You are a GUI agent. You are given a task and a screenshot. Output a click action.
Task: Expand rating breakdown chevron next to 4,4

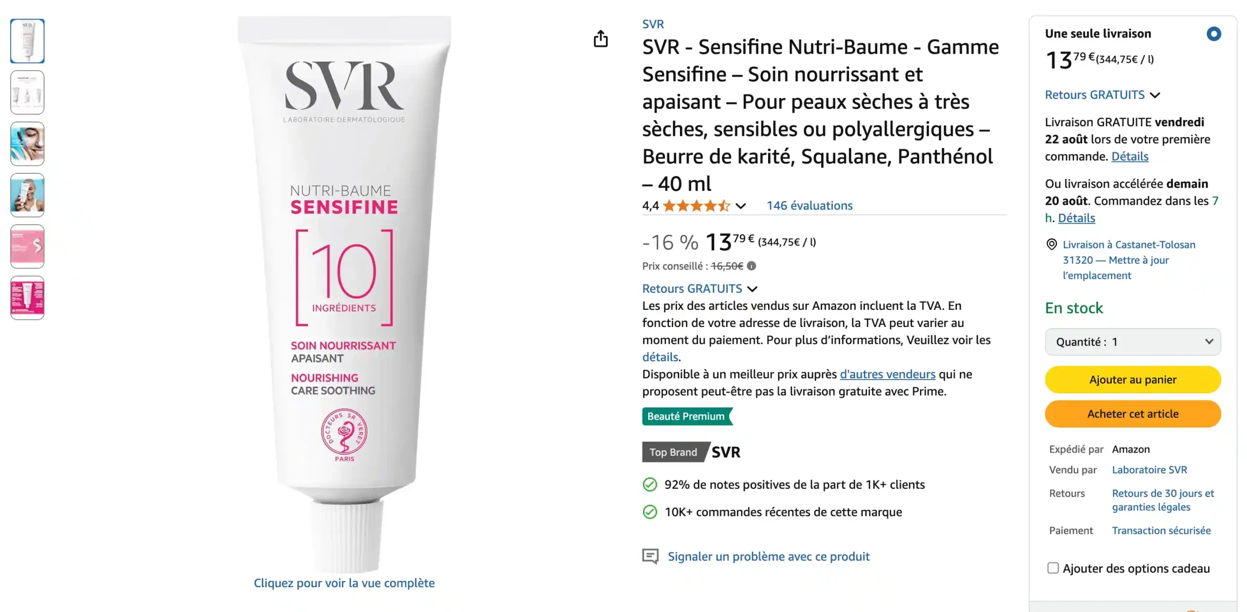pyautogui.click(x=740, y=206)
